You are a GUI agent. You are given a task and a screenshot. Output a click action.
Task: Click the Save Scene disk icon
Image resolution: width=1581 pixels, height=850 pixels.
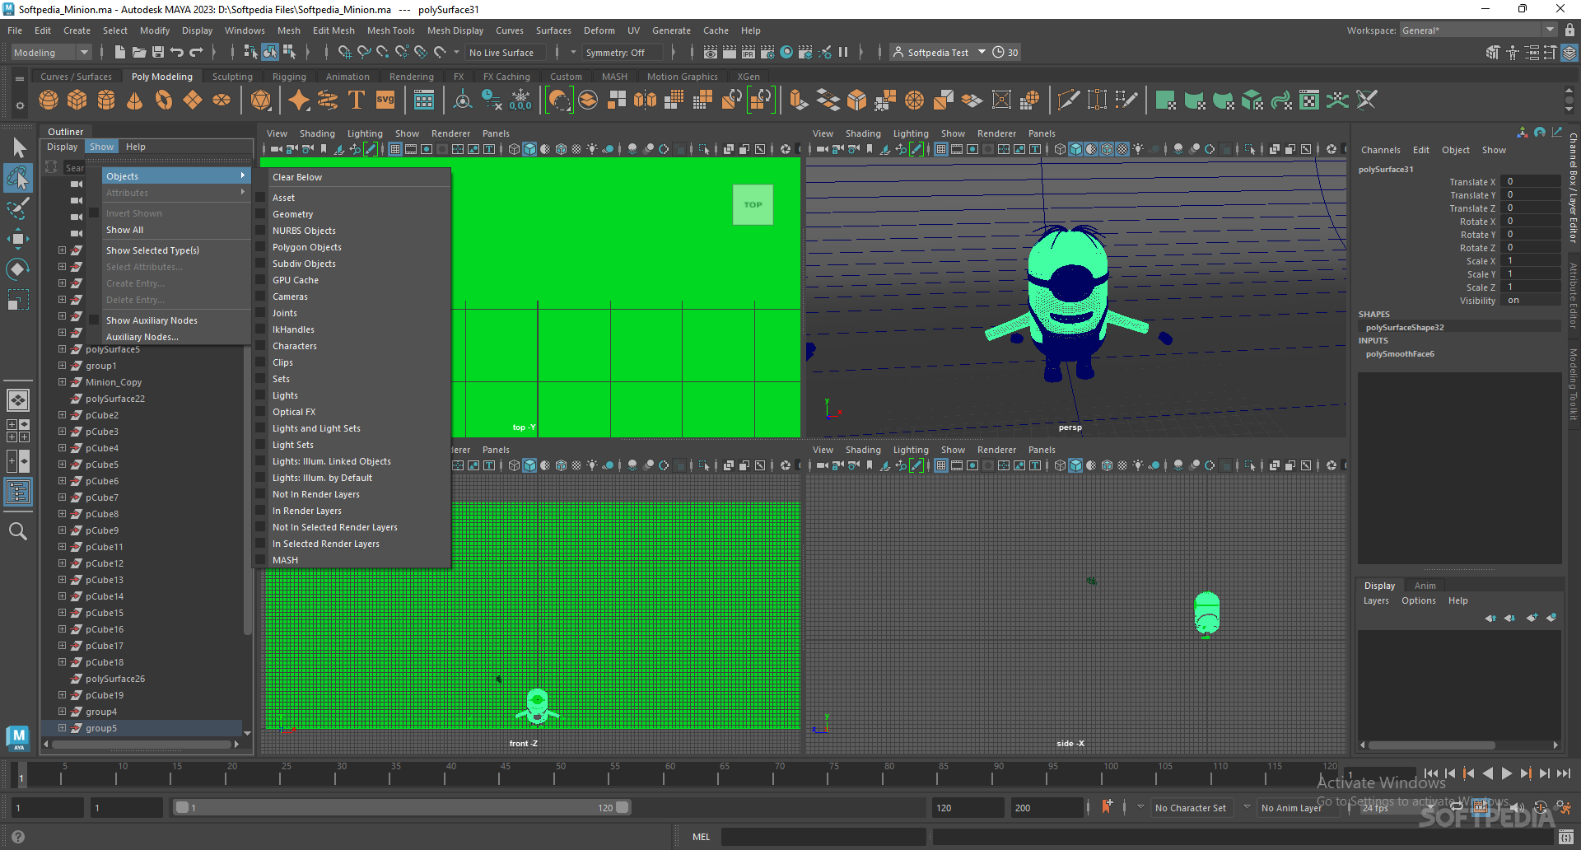(x=158, y=52)
